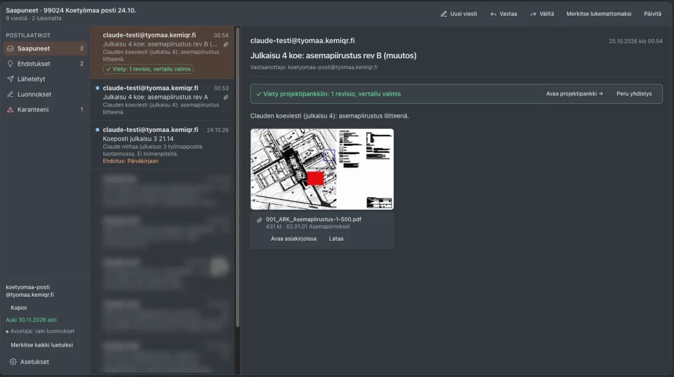Open the asemapiirustus drawing thumbnail preview

tap(322, 169)
